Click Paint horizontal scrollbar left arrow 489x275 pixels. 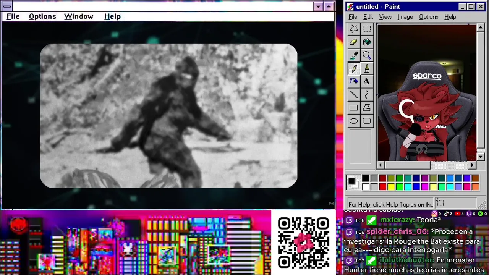[380, 165]
